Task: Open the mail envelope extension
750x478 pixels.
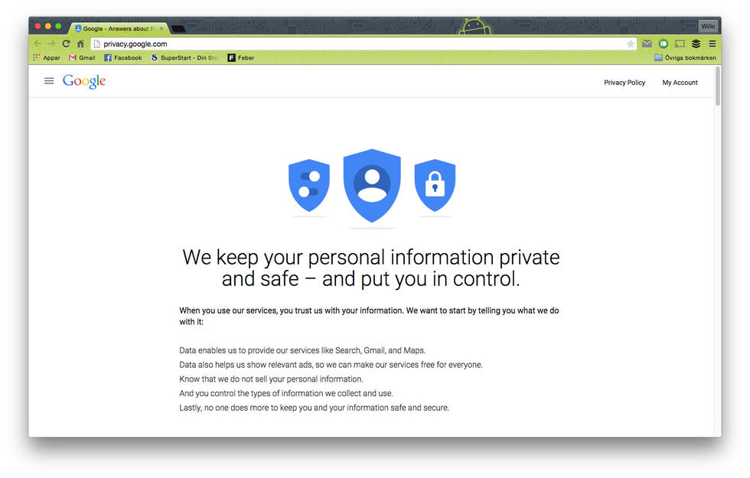Action: [x=647, y=44]
